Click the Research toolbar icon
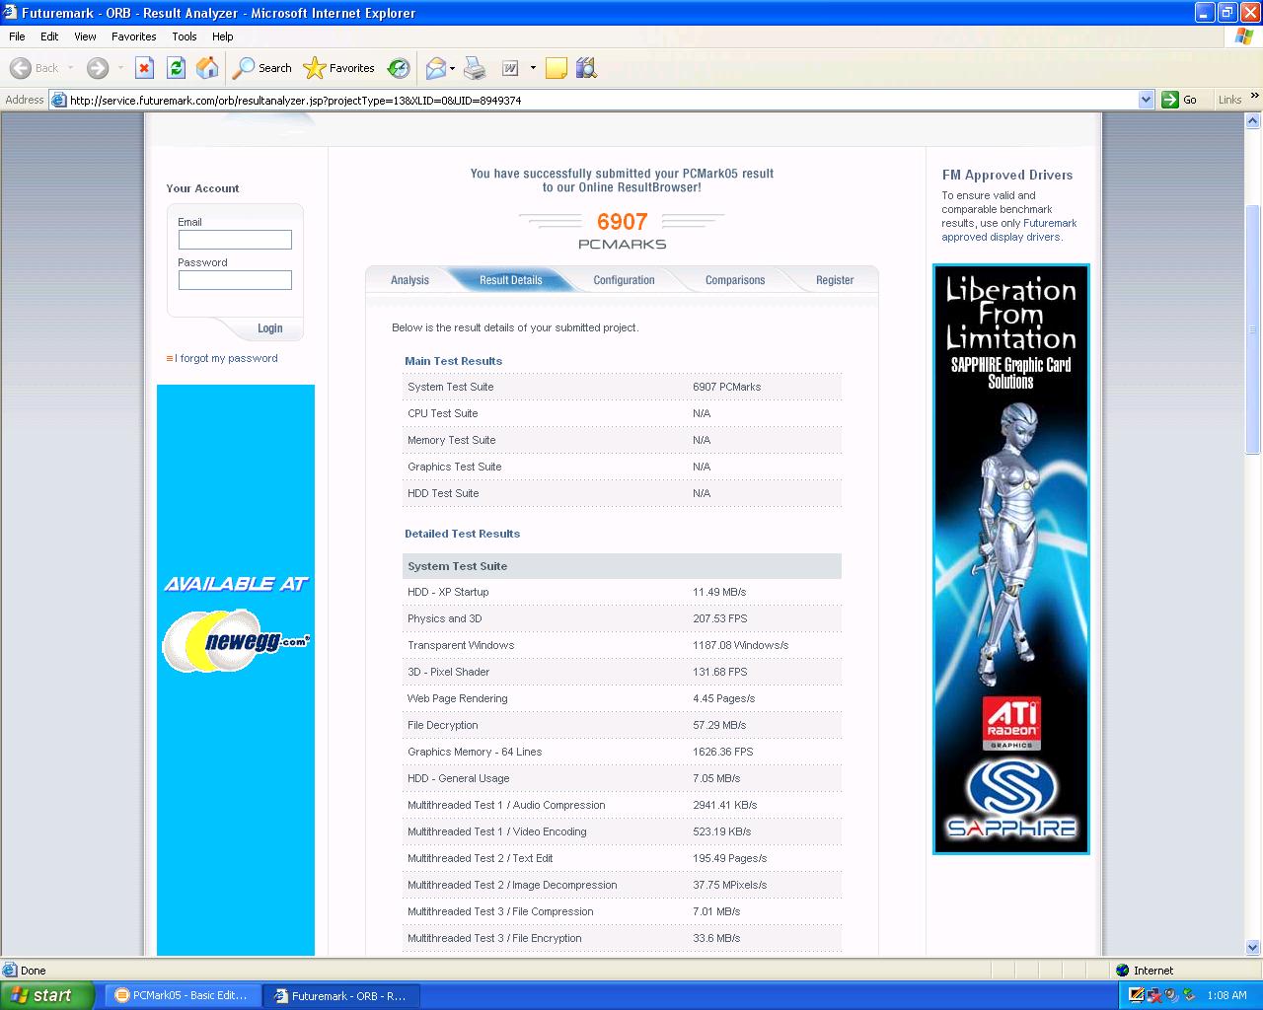 click(586, 68)
